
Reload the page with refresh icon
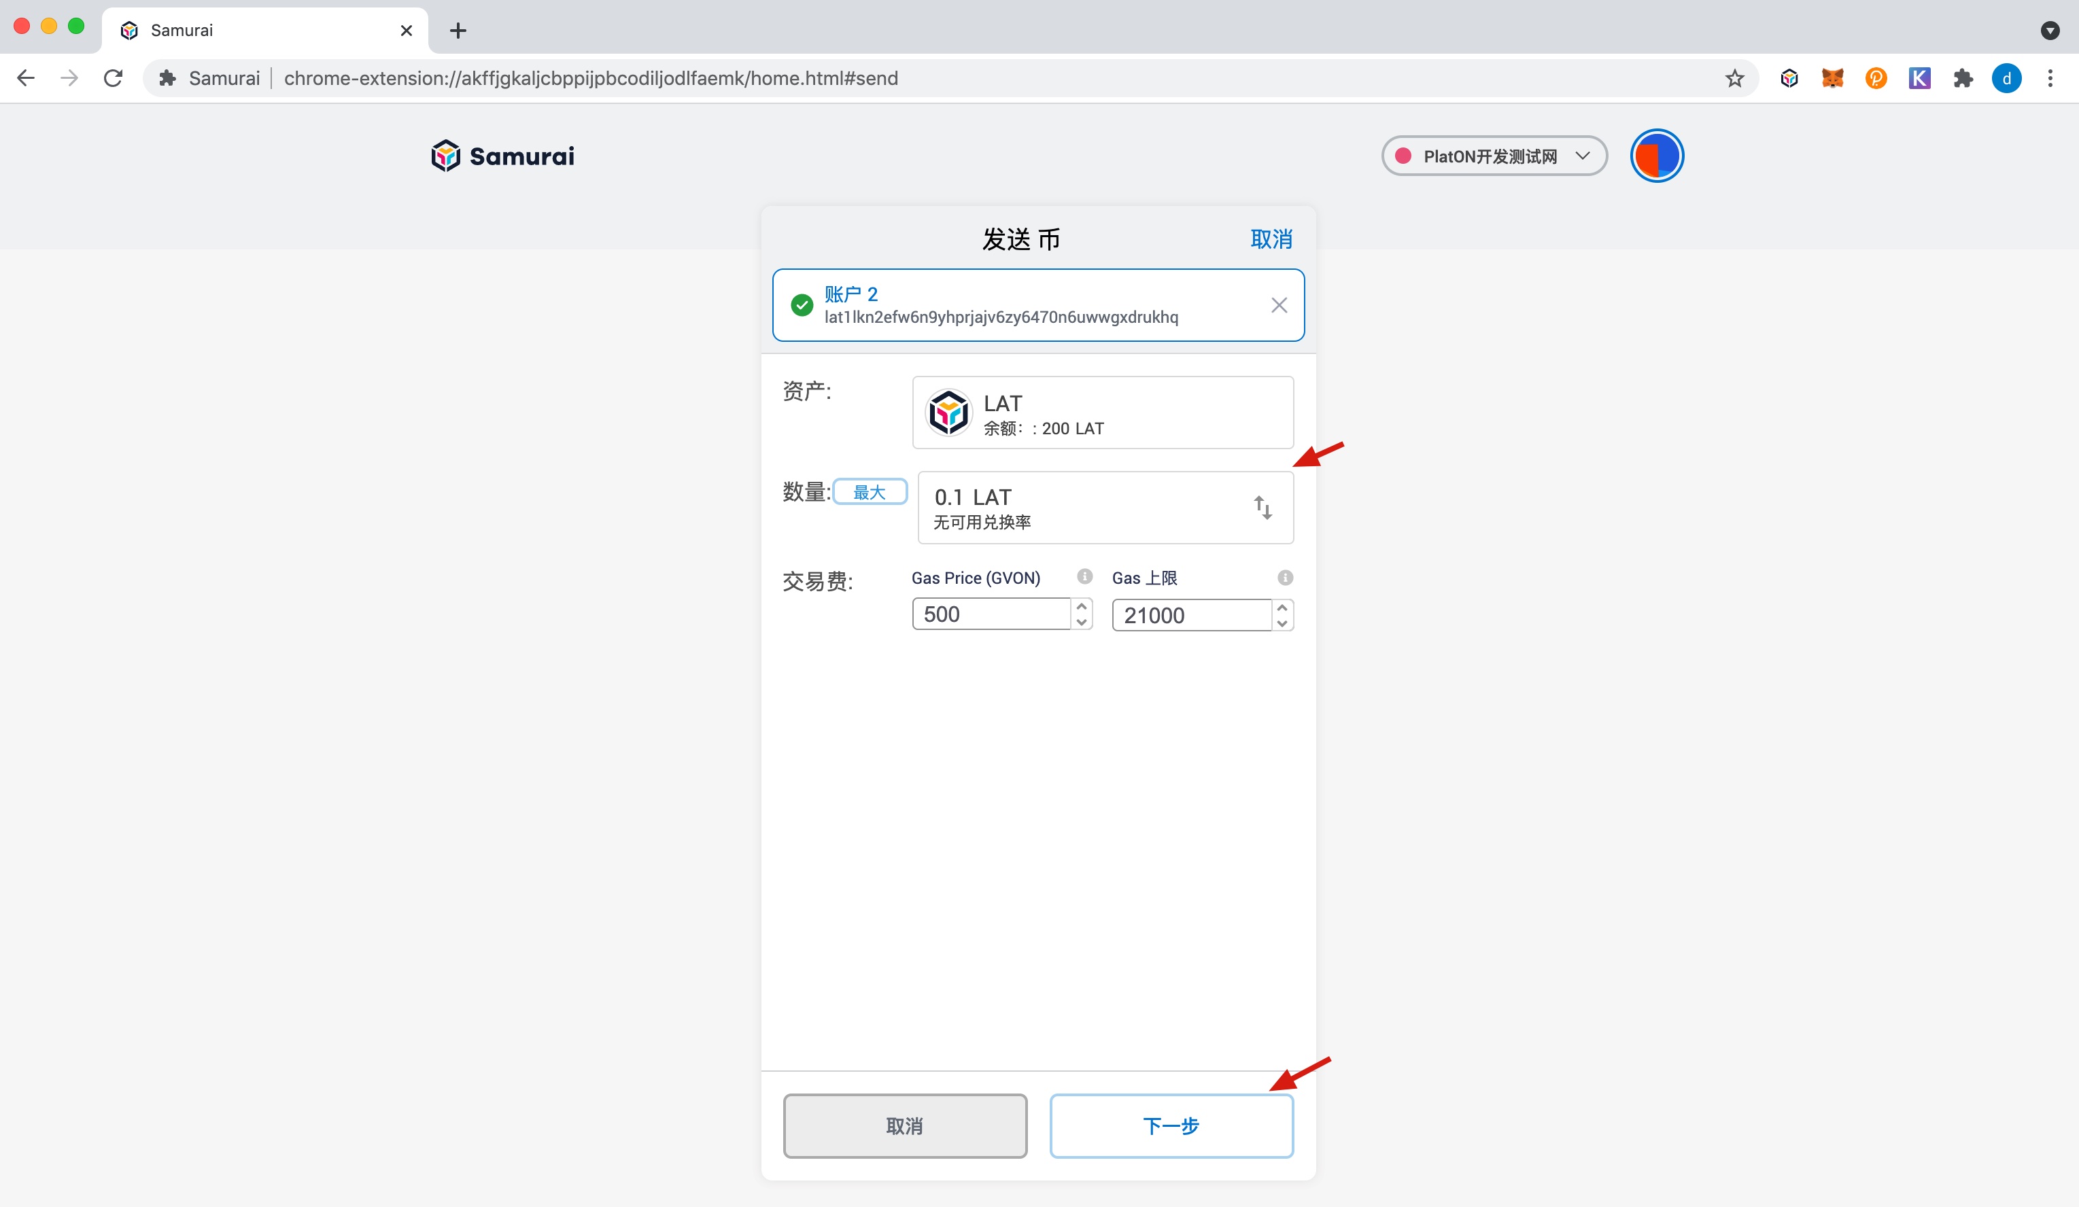[x=113, y=78]
